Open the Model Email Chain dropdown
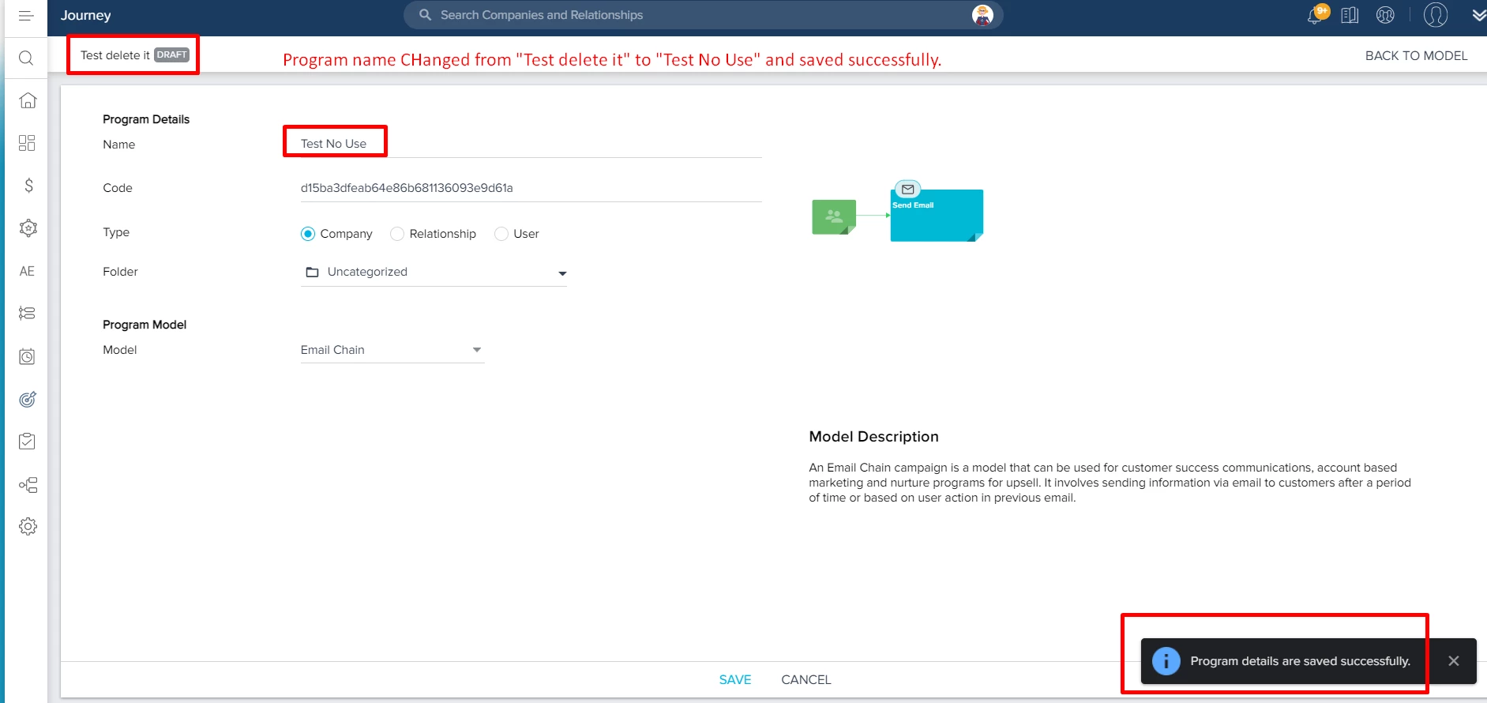Viewport: 1487px width, 703px height. [392, 350]
